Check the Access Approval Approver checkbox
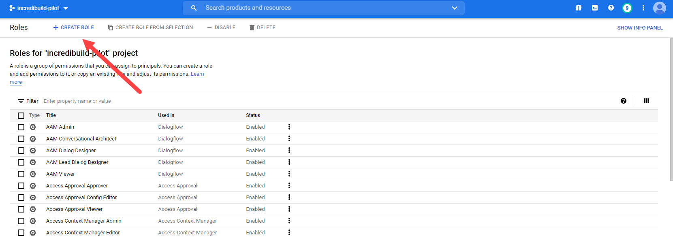 coord(21,186)
